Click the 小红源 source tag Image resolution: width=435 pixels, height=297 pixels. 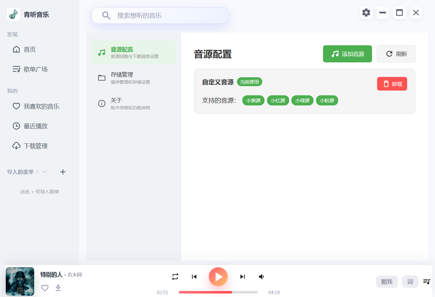click(x=278, y=100)
